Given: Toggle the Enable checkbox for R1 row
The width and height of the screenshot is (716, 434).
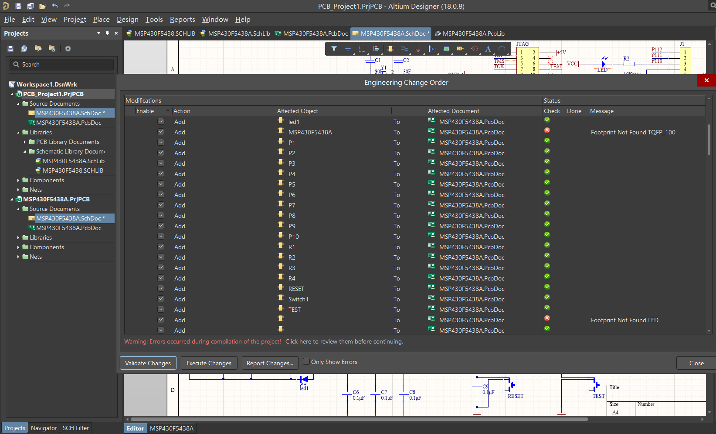Looking at the screenshot, I should point(161,247).
